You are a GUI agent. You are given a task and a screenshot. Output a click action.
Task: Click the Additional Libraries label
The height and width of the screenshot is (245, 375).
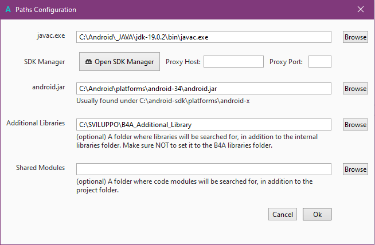36,123
